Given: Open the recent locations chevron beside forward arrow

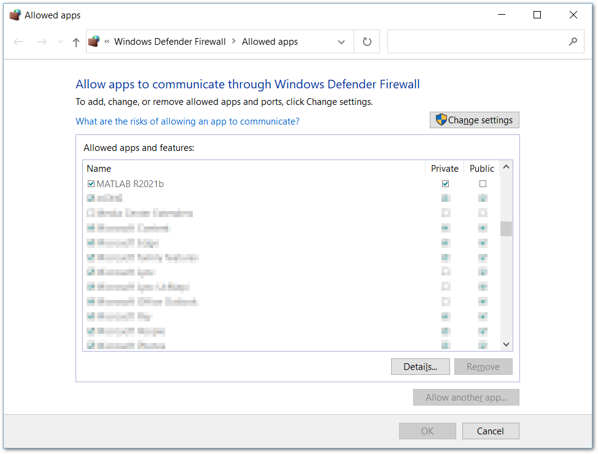Looking at the screenshot, I should [x=60, y=41].
